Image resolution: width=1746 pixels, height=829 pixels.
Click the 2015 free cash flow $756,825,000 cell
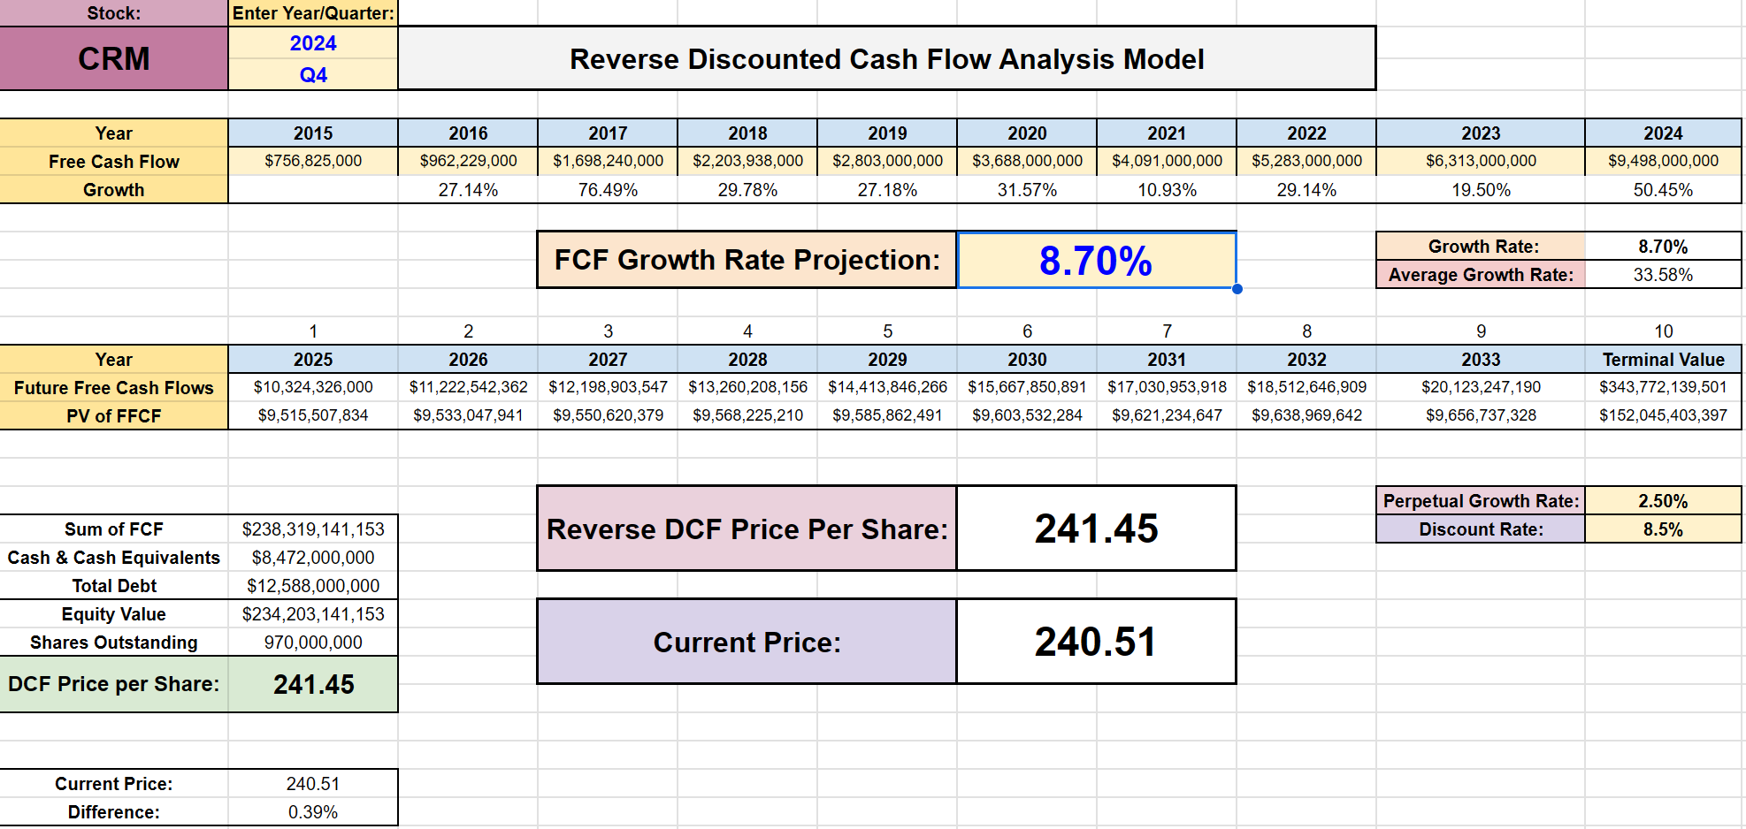313,161
